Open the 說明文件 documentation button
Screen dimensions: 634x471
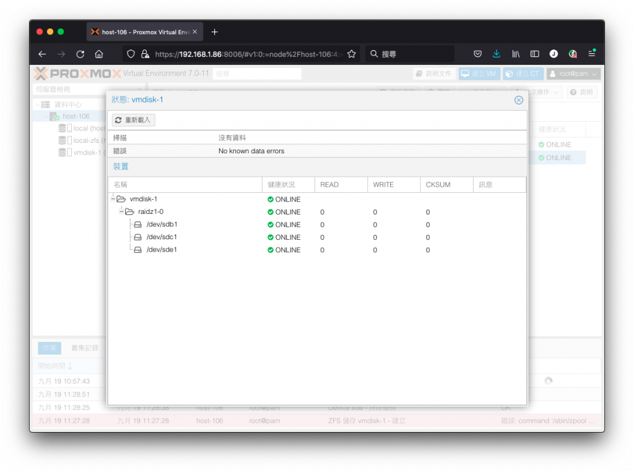pyautogui.click(x=434, y=74)
